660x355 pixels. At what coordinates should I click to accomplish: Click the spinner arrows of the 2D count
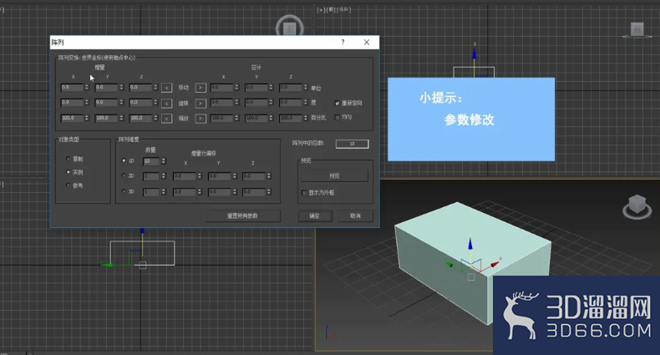164,176
